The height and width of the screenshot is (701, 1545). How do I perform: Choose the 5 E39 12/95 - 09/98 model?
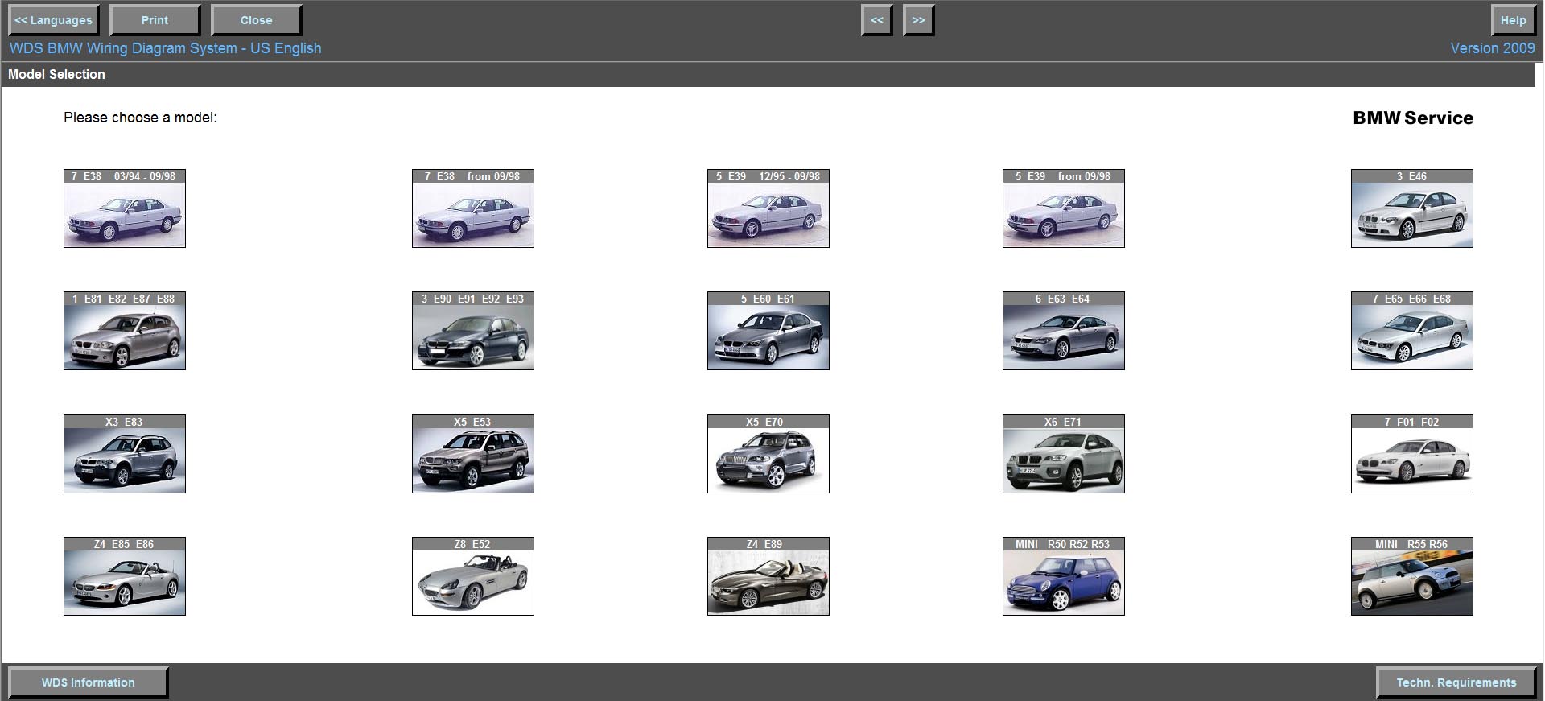(768, 208)
